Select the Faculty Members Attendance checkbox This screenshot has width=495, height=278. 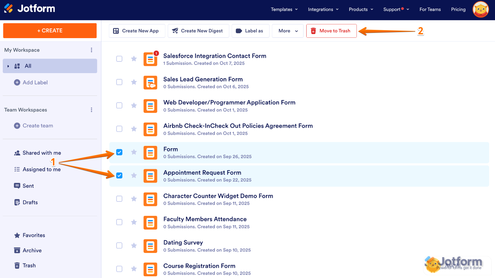pos(119,222)
